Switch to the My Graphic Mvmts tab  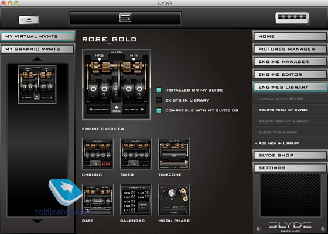37,49
